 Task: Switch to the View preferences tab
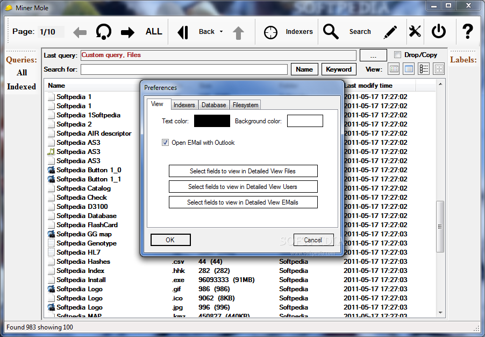click(157, 104)
